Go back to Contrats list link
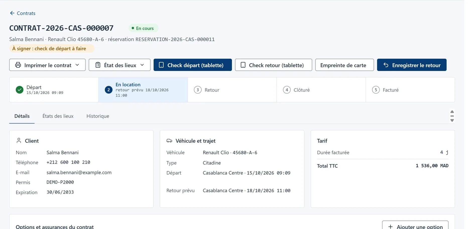The image size is (470, 229). pos(23,13)
